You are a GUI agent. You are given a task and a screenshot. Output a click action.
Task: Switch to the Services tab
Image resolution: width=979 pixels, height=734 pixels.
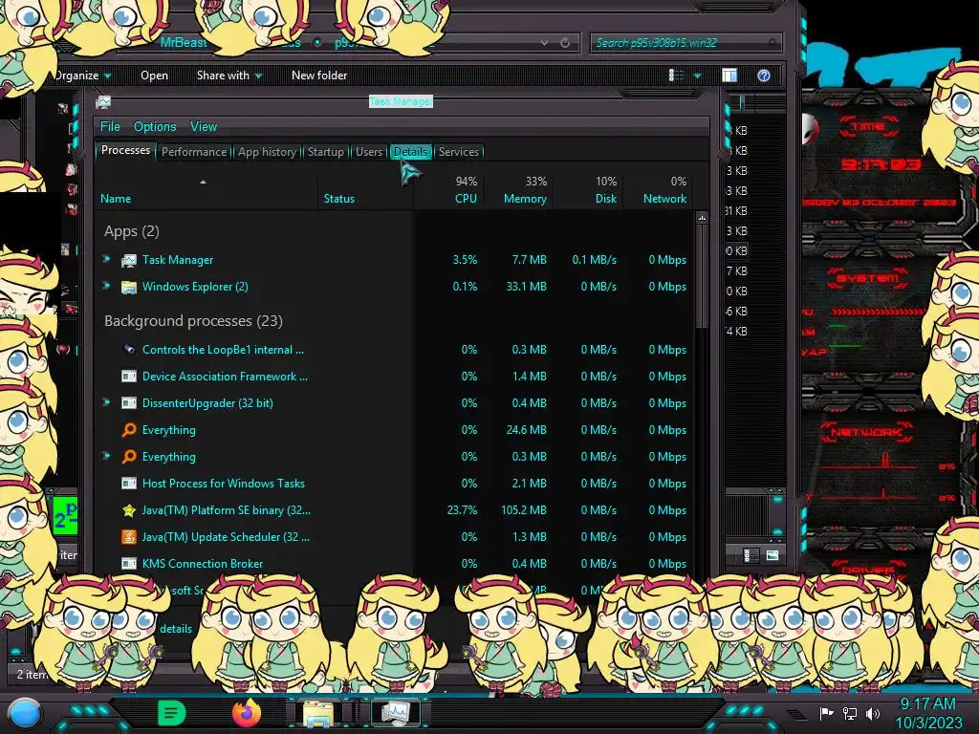point(459,152)
